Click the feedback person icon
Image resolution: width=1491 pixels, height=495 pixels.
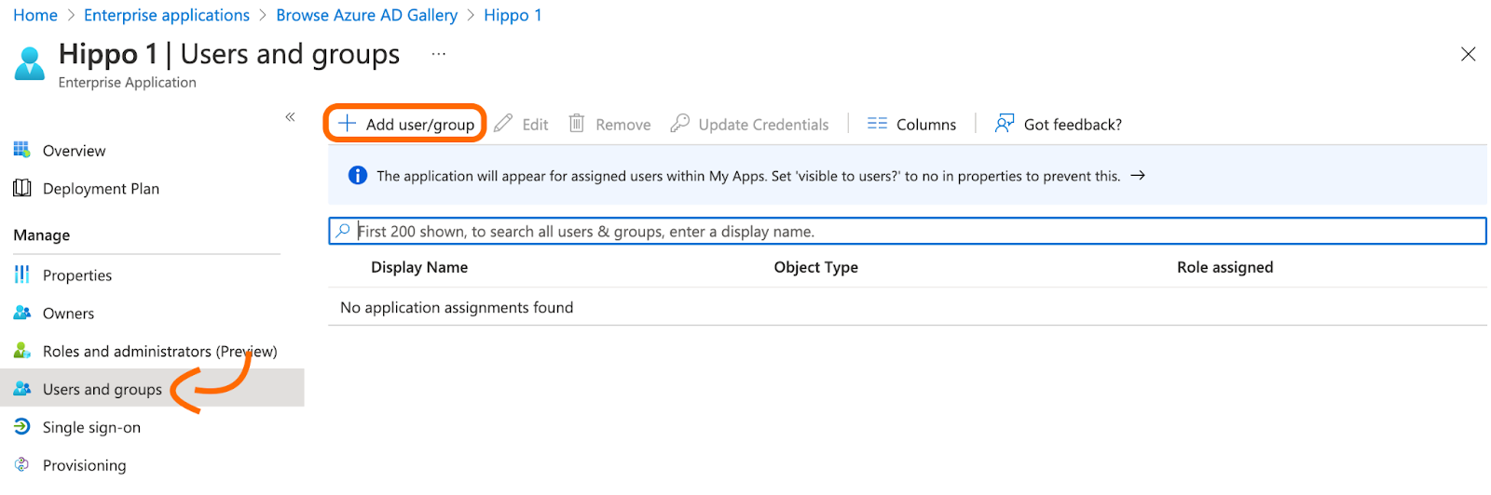(1004, 123)
